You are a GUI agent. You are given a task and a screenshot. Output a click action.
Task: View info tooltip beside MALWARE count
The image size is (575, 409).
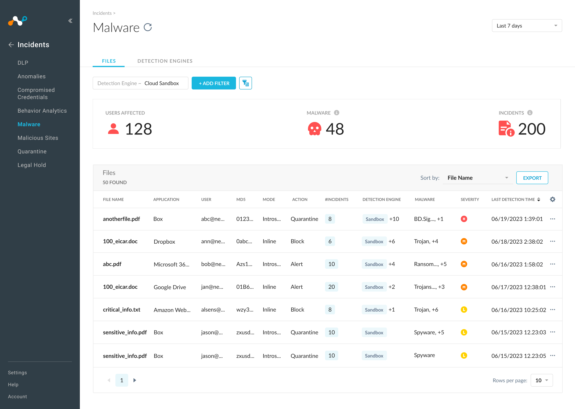point(336,113)
